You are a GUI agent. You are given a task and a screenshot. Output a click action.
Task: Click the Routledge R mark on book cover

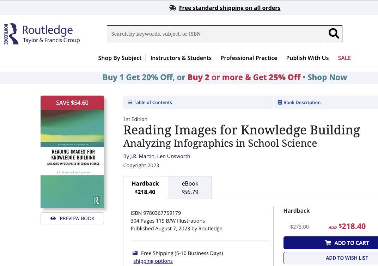tap(96, 200)
